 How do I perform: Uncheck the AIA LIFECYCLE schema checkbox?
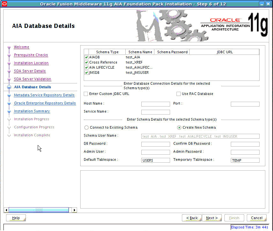tap(86, 67)
